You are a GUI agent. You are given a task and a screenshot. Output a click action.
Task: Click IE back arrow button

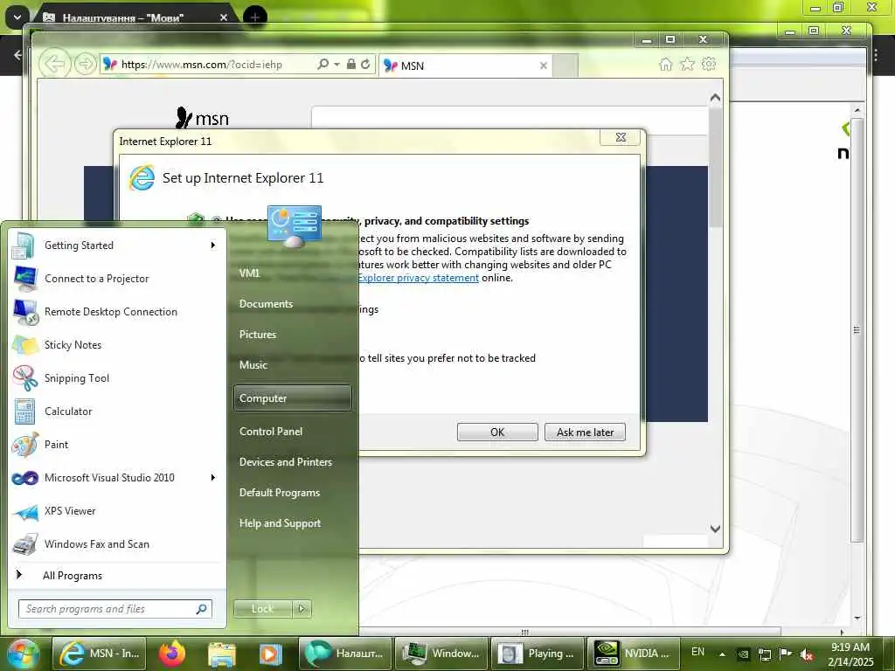click(55, 64)
